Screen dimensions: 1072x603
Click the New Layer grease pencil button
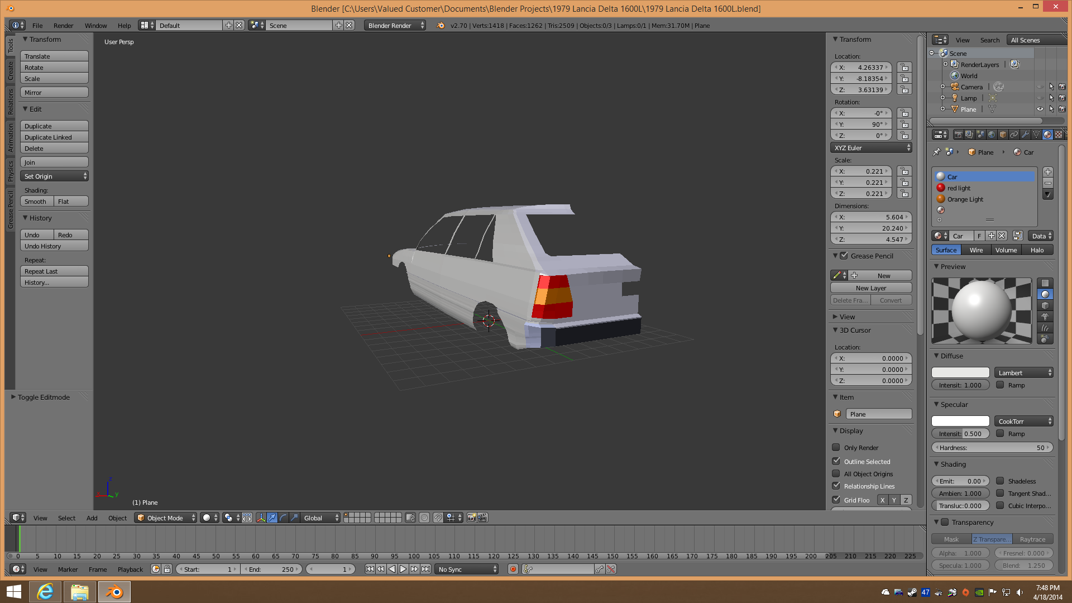point(871,288)
